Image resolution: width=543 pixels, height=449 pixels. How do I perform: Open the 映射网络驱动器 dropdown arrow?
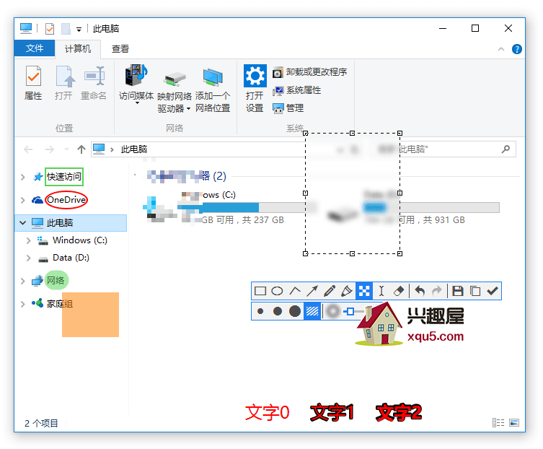tap(188, 108)
